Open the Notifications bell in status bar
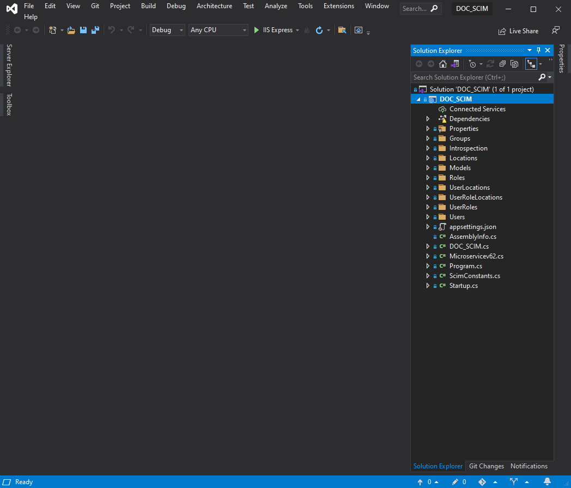Image resolution: width=571 pixels, height=488 pixels. (x=547, y=482)
